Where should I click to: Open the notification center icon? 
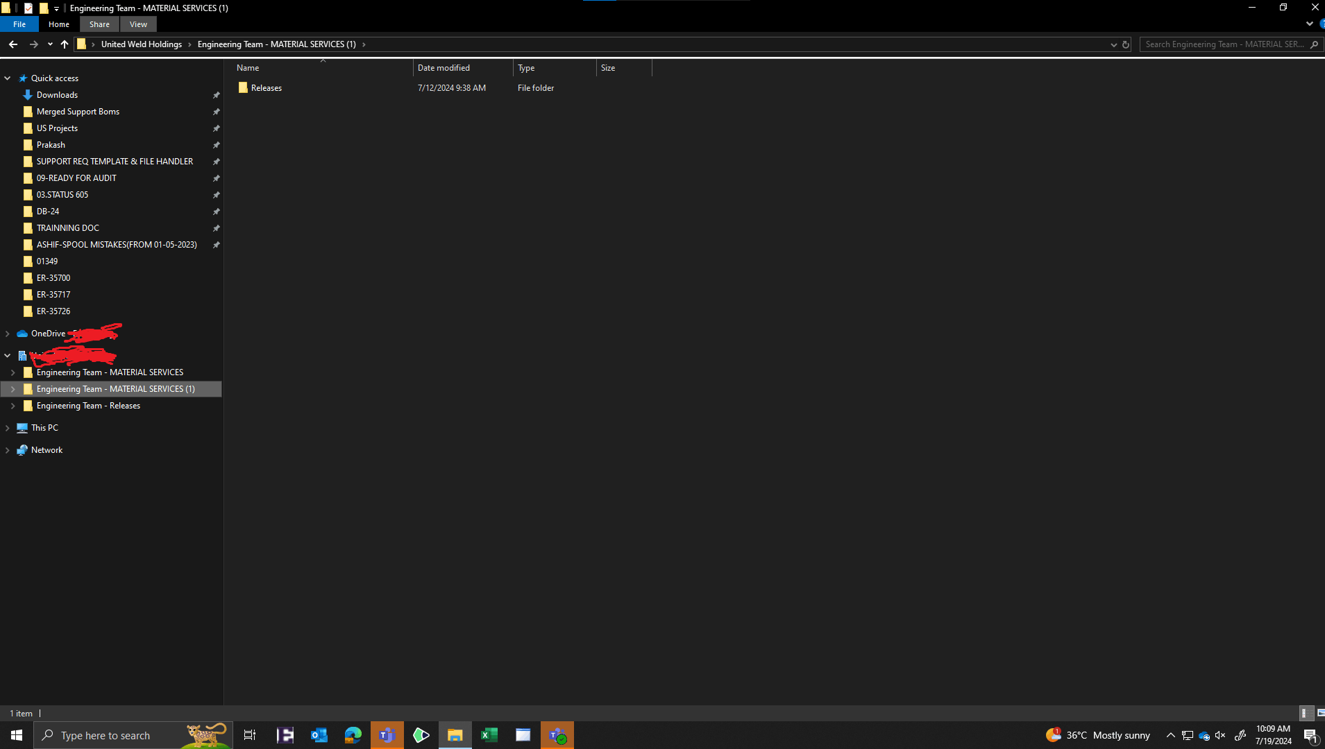click(1310, 736)
